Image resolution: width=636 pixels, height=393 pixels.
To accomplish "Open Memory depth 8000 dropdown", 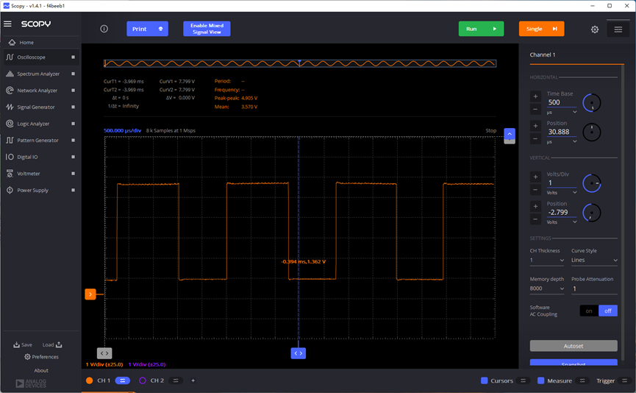I will [x=547, y=288].
